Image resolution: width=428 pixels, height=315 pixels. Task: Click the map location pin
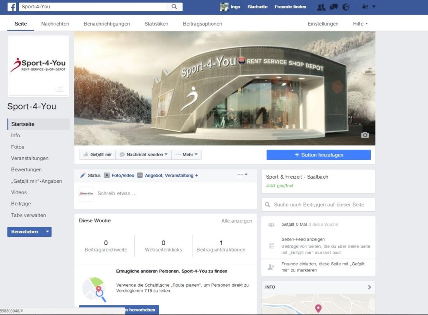tap(318, 308)
